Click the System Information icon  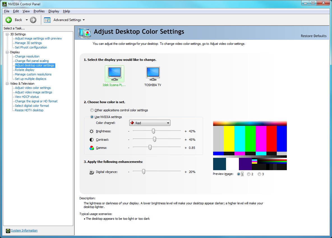tap(8, 231)
